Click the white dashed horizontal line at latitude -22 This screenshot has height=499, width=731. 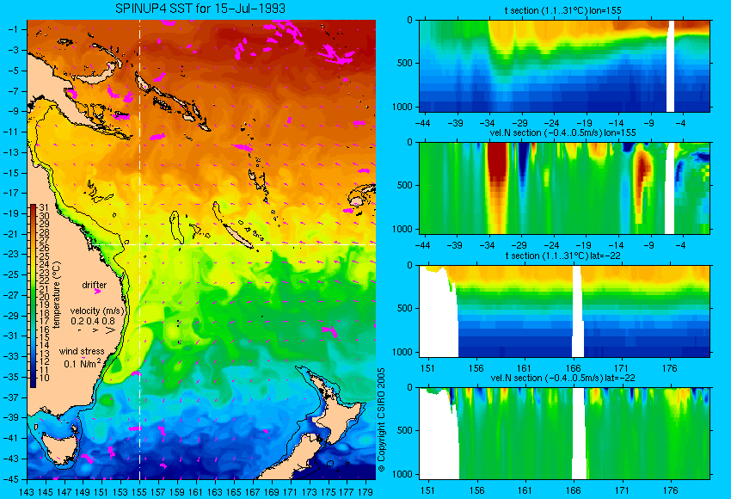click(233, 244)
